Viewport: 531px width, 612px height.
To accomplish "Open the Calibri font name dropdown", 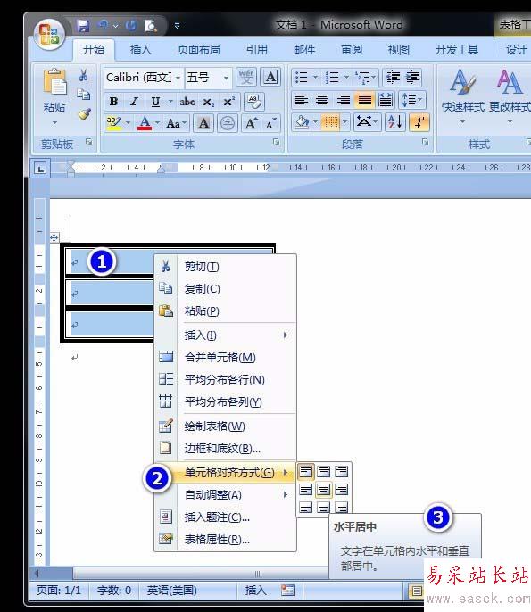I will [178, 78].
